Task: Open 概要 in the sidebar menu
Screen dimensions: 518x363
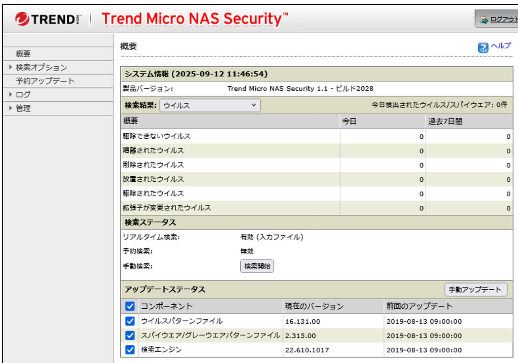Action: pos(23,54)
